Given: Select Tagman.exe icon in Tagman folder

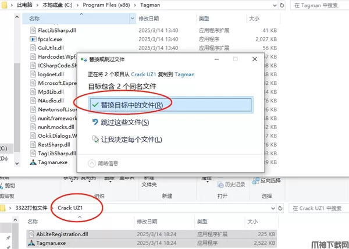Looking at the screenshot, I should [x=33, y=162].
